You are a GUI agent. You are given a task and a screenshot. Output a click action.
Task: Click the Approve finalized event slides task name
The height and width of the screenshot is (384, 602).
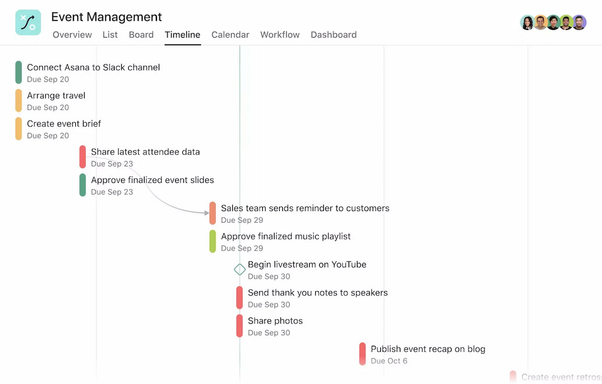[152, 180]
